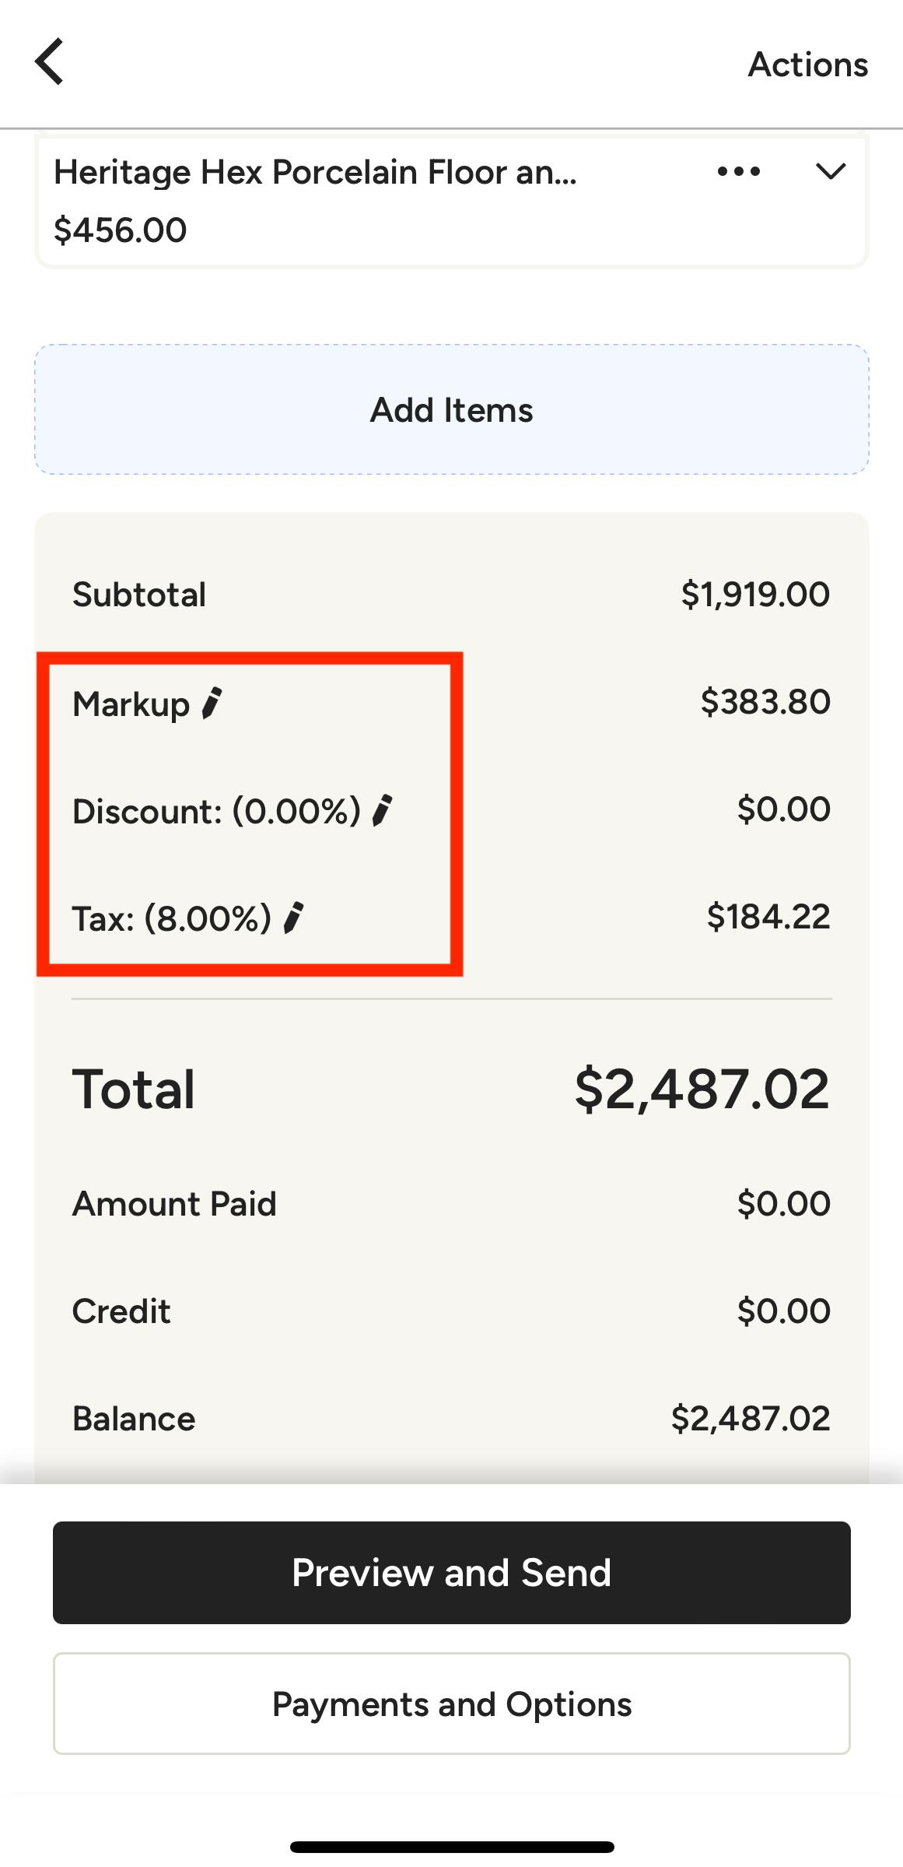Tap the Credit row
Screen dimensions: 903x1867
pyautogui.click(x=451, y=1311)
